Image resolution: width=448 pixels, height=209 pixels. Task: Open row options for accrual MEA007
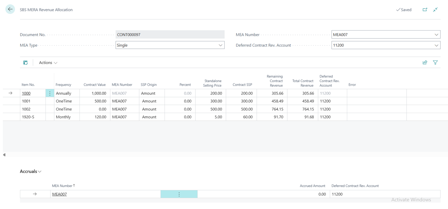pyautogui.click(x=179, y=194)
